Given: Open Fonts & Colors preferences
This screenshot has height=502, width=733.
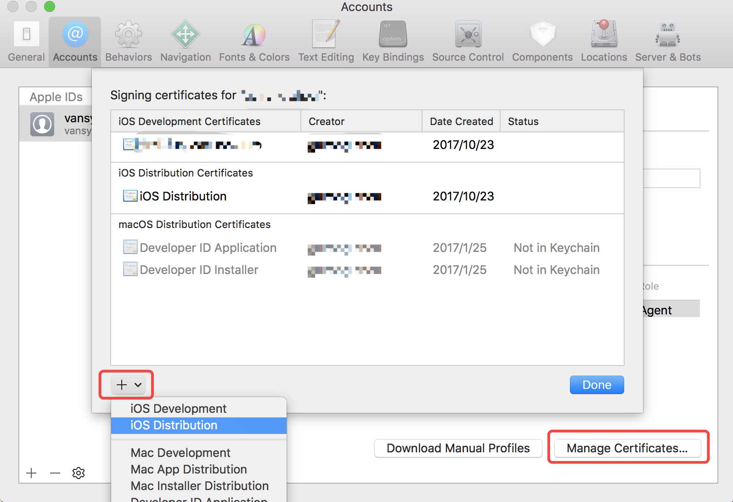Looking at the screenshot, I should point(254,41).
